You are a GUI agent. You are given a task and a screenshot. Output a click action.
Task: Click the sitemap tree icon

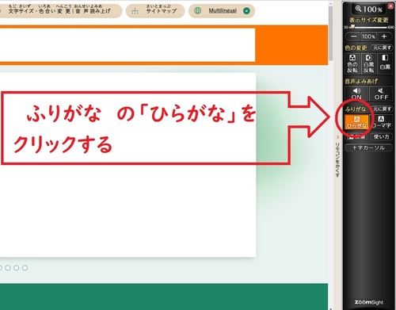click(135, 11)
